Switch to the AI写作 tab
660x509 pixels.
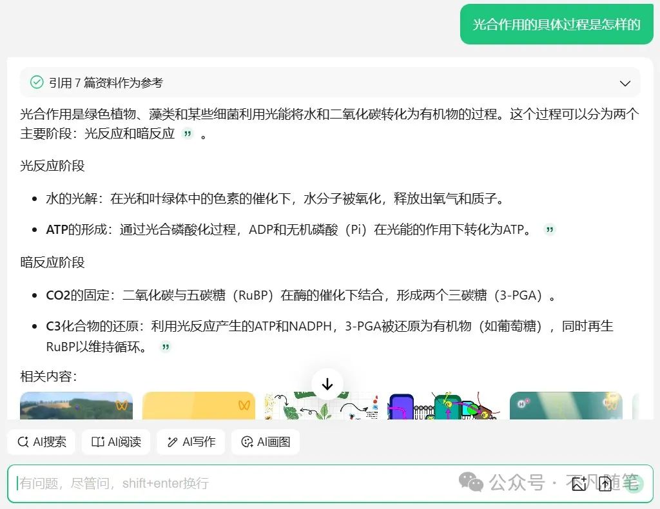point(190,442)
